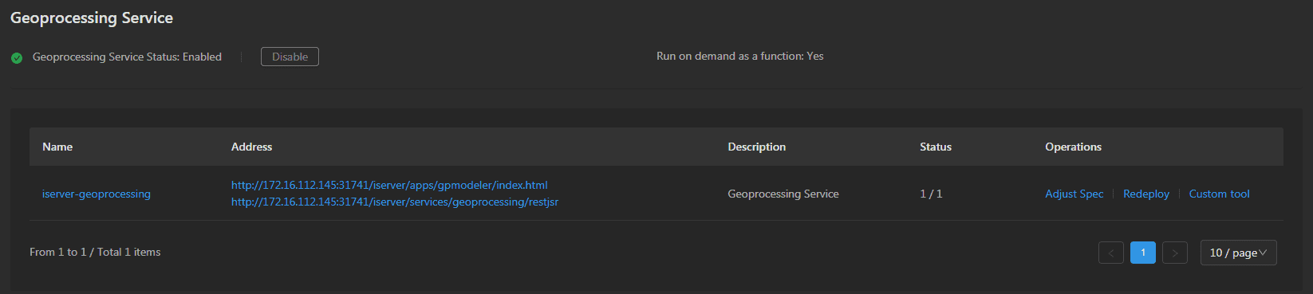This screenshot has height=294, width=1313.
Task: Click the Geoprocessing Service description cell
Action: point(783,194)
